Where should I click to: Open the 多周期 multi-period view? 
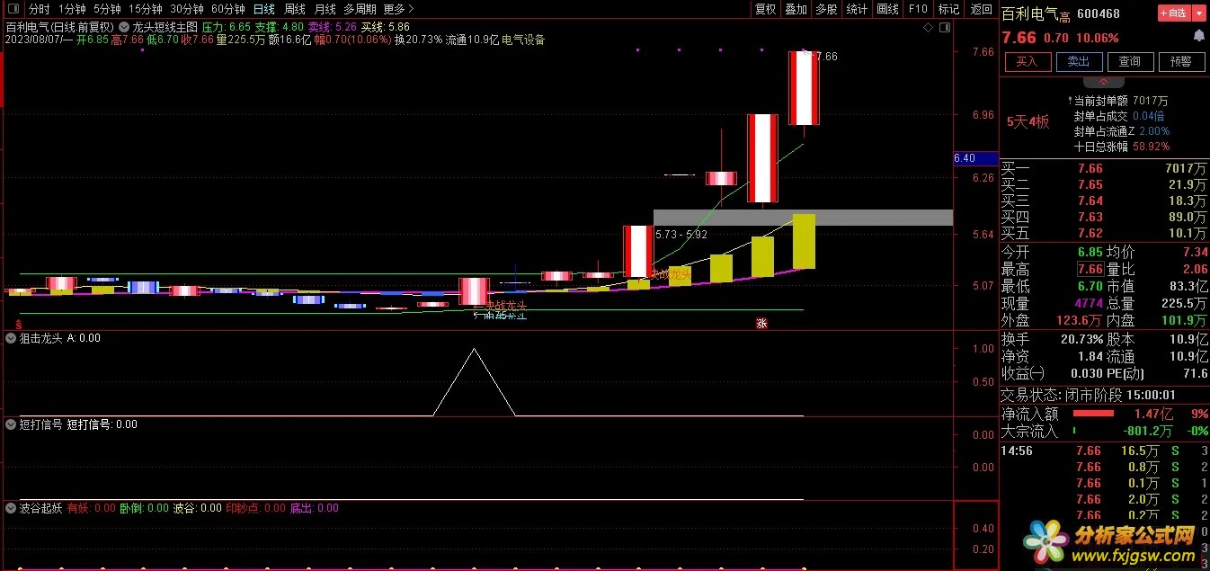point(360,9)
